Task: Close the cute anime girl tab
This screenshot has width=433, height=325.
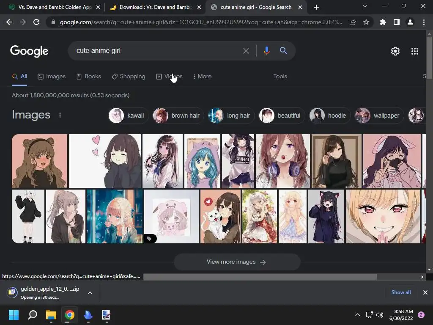Action: [300, 7]
